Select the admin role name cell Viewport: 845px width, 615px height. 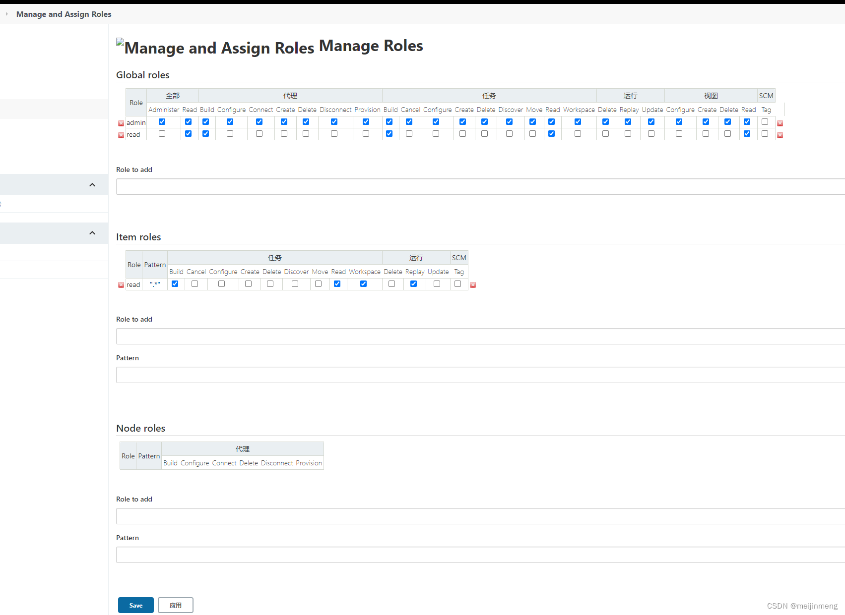point(136,122)
